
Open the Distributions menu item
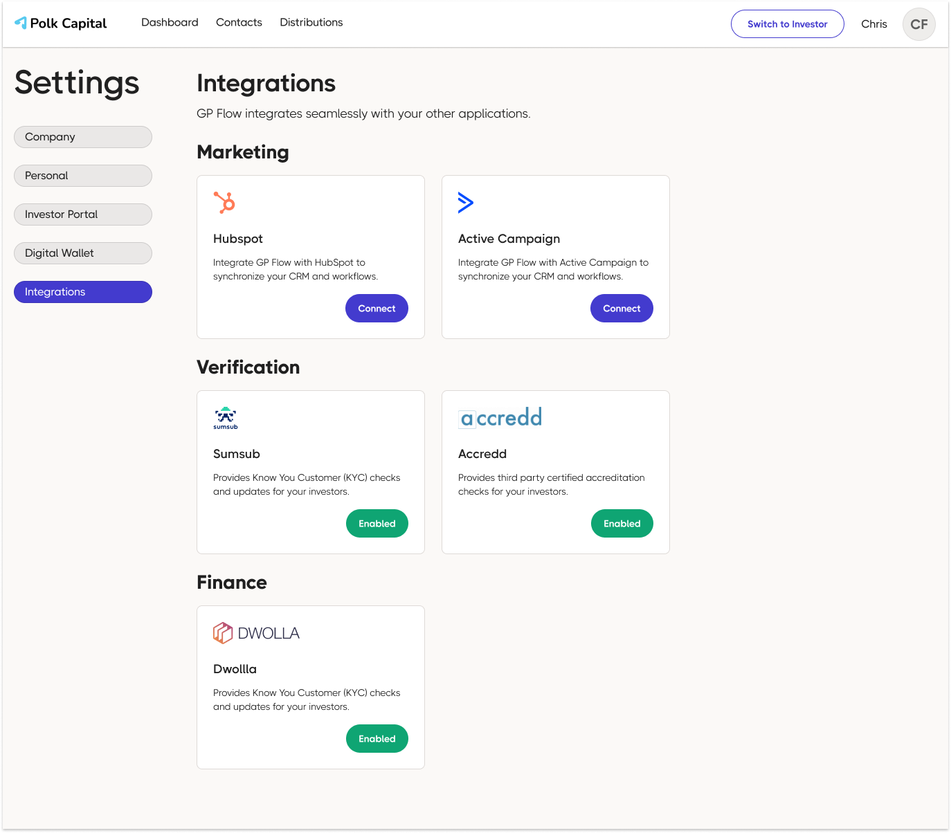click(x=311, y=22)
